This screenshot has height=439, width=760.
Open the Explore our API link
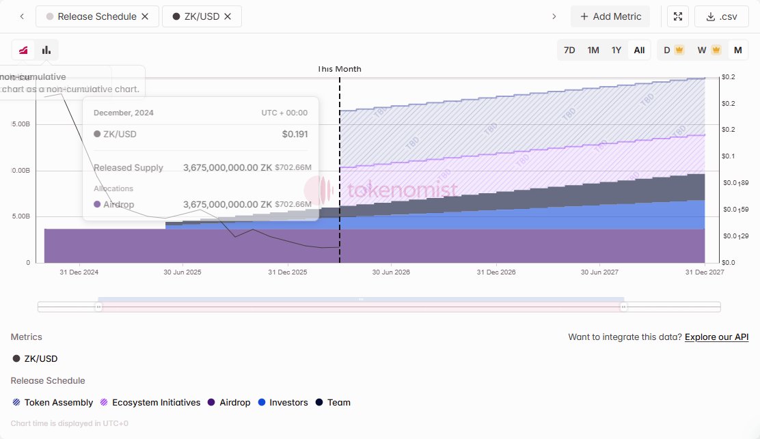tap(716, 337)
